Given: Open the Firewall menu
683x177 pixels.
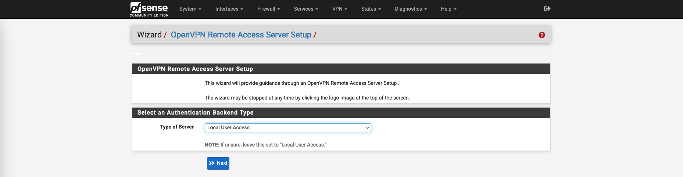Looking at the screenshot, I should click(x=268, y=9).
